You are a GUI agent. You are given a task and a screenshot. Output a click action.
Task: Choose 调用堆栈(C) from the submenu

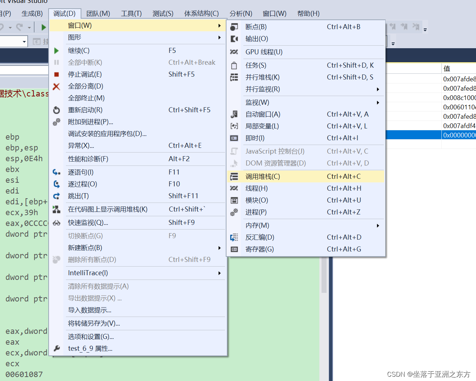(x=306, y=177)
